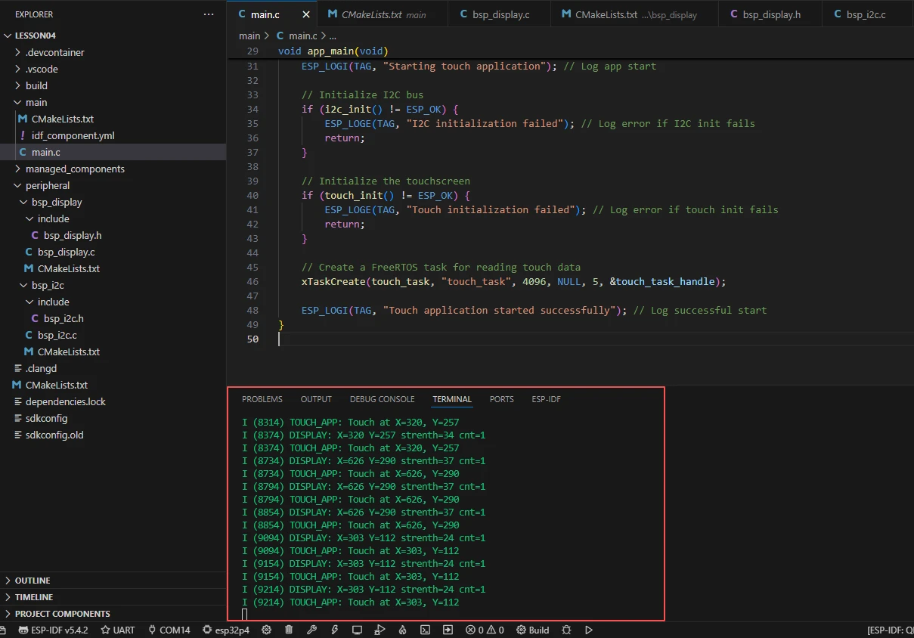The width and height of the screenshot is (914, 638).
Task: Open the monitor device icon
Action: tap(357, 630)
